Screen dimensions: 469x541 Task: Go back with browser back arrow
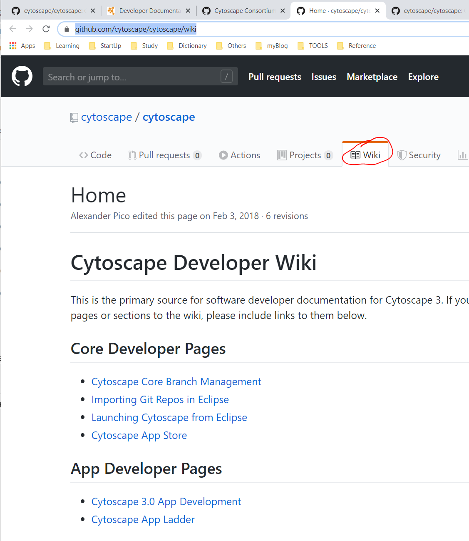[x=13, y=29]
